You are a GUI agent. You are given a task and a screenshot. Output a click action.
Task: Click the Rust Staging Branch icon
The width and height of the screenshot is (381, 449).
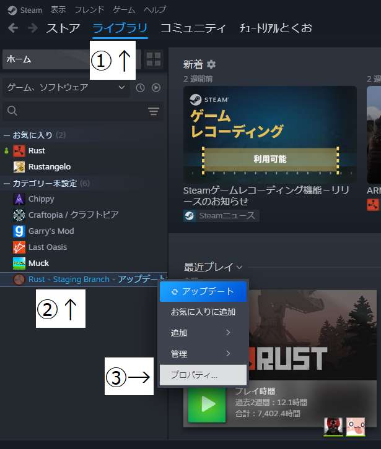[19, 280]
